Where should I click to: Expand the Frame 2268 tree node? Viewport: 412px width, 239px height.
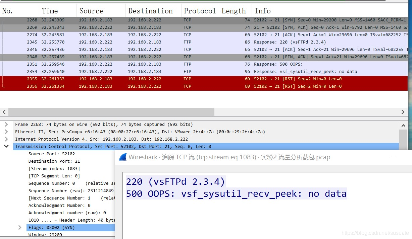coord(6,124)
